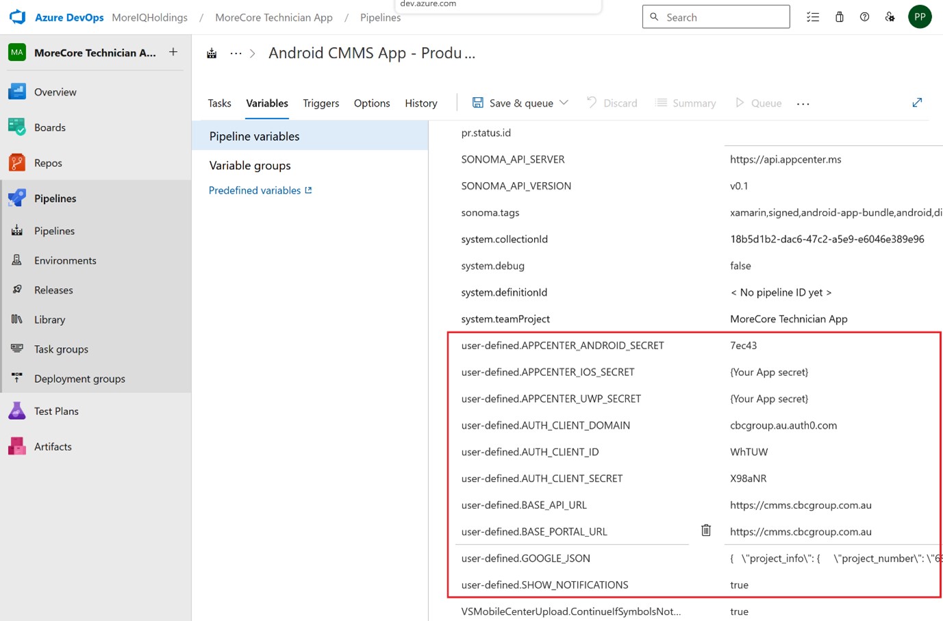Switch to the Triggers tab
Screen dimensions: 943x621
click(320, 103)
